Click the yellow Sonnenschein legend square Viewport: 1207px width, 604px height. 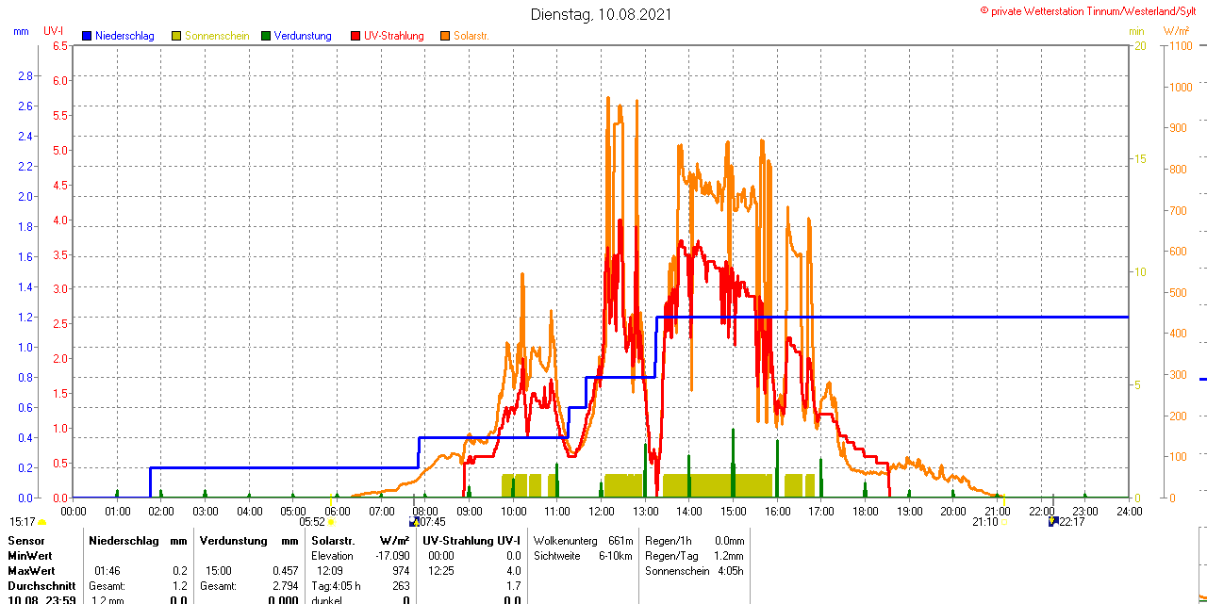tap(176, 36)
